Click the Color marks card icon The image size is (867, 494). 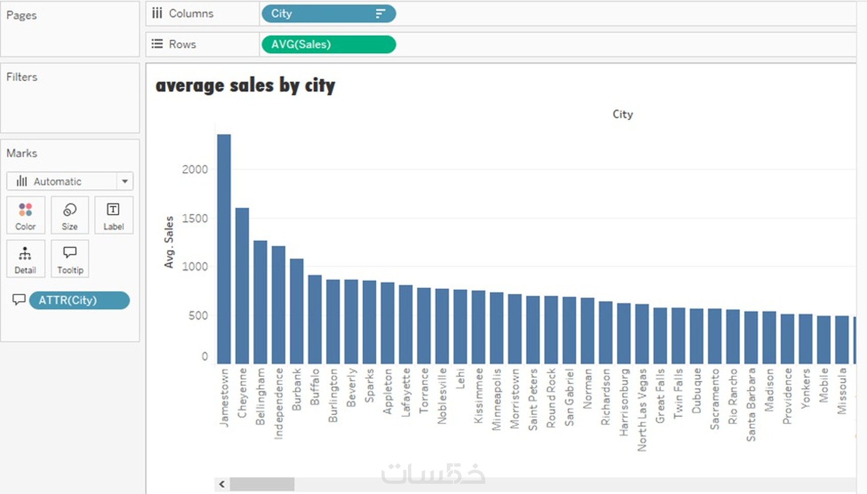tap(25, 215)
